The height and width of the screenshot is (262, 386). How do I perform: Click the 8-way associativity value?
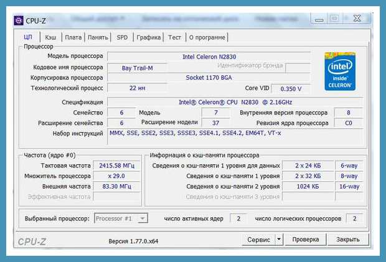[349, 176]
